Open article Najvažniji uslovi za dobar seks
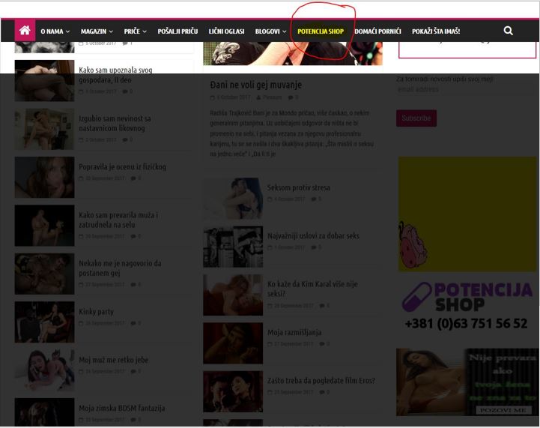This screenshot has height=428, width=540. (313, 235)
